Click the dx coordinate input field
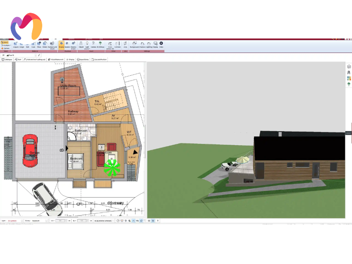The image size is (352, 264). pyautogui.click(x=61, y=220)
